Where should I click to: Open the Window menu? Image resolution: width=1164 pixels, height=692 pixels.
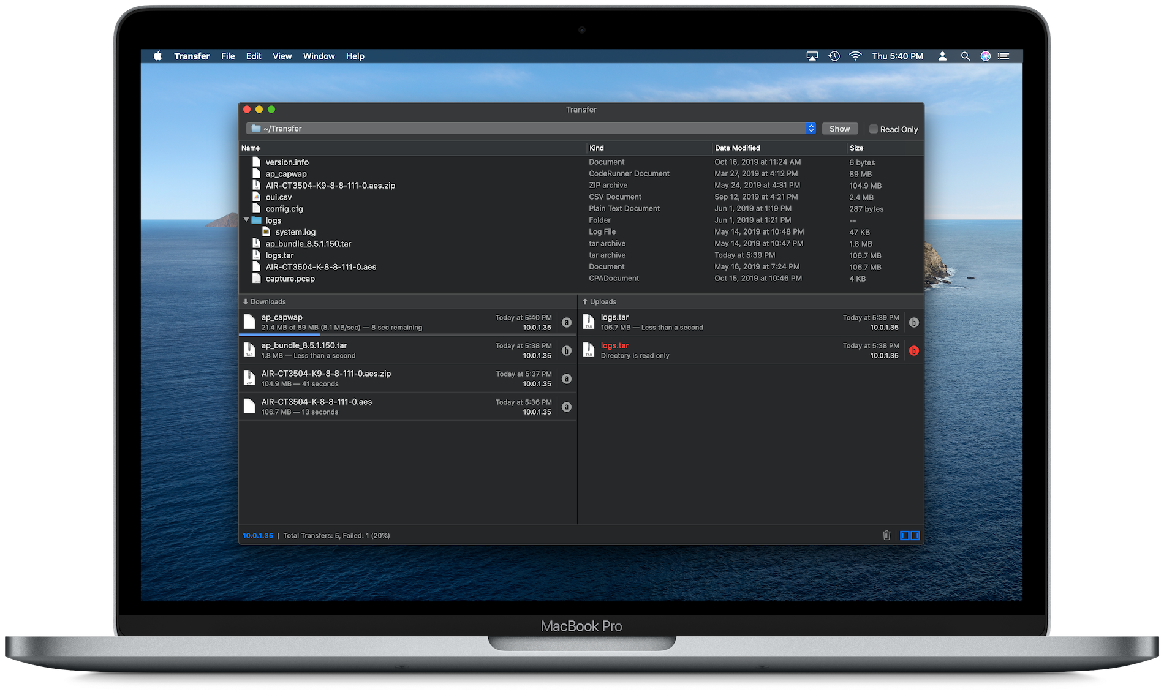(x=319, y=56)
